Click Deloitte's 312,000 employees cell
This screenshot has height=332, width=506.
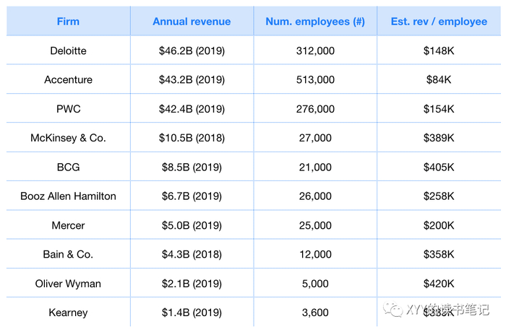click(x=315, y=51)
